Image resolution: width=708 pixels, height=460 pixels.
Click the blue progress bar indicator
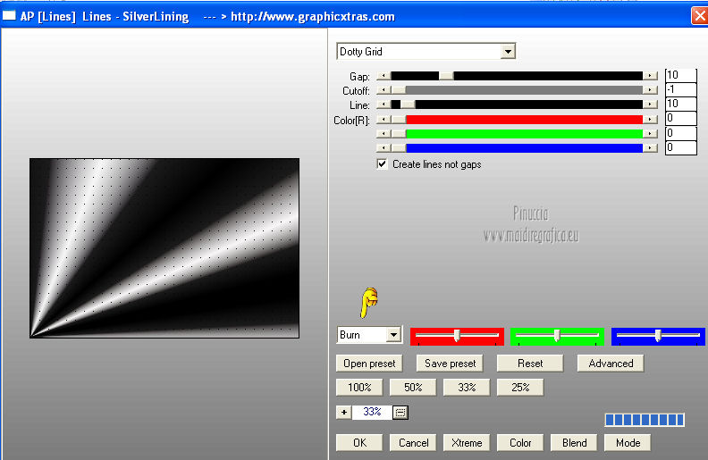tap(645, 420)
